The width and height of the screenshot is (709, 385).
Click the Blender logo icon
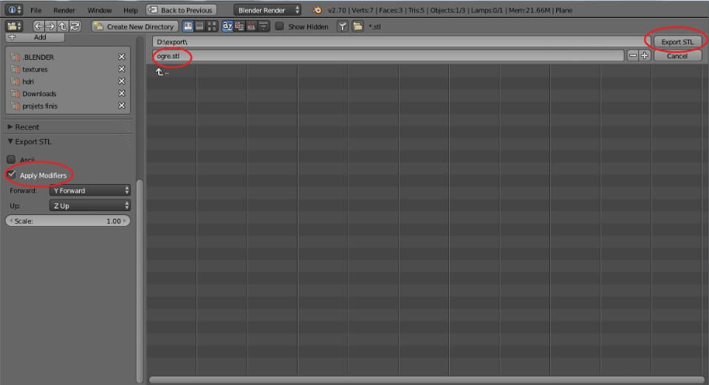318,10
